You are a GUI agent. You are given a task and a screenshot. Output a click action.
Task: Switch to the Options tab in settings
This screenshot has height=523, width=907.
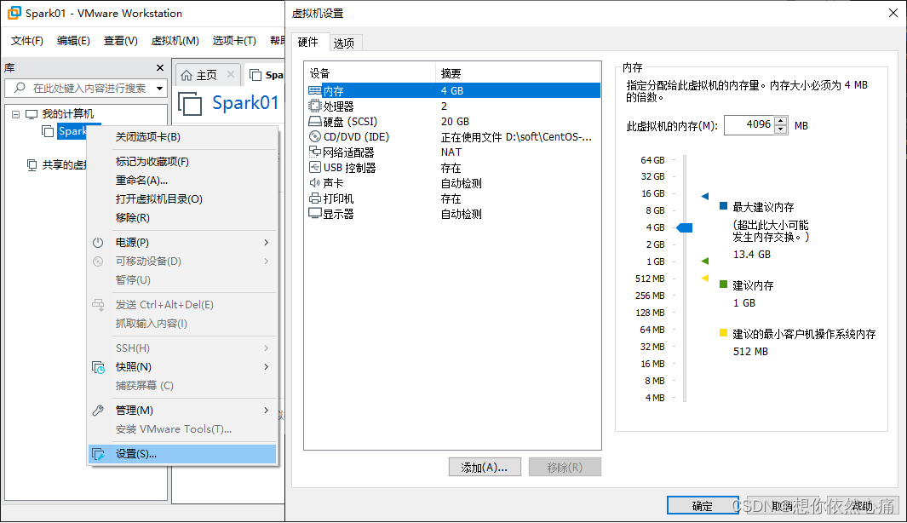point(344,43)
